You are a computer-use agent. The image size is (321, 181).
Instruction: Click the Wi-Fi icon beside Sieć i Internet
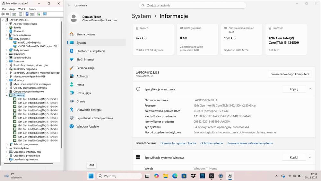click(x=72, y=59)
